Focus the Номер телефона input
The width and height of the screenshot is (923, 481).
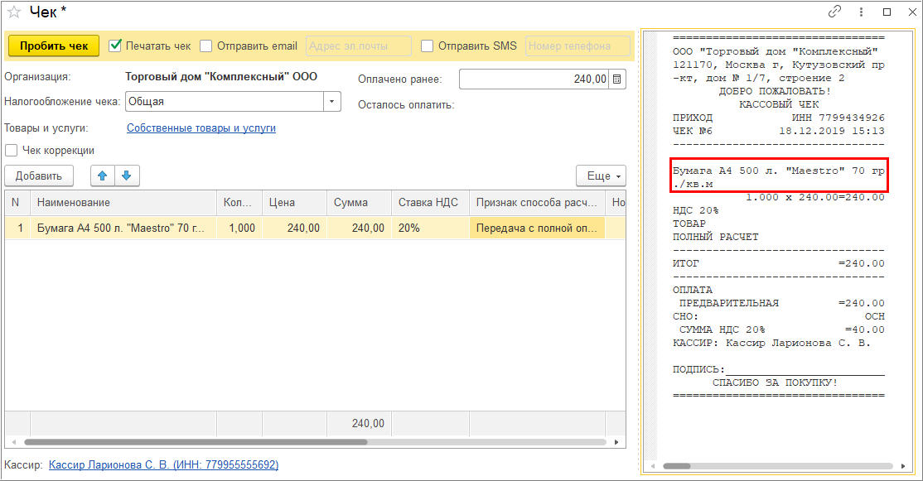[577, 46]
